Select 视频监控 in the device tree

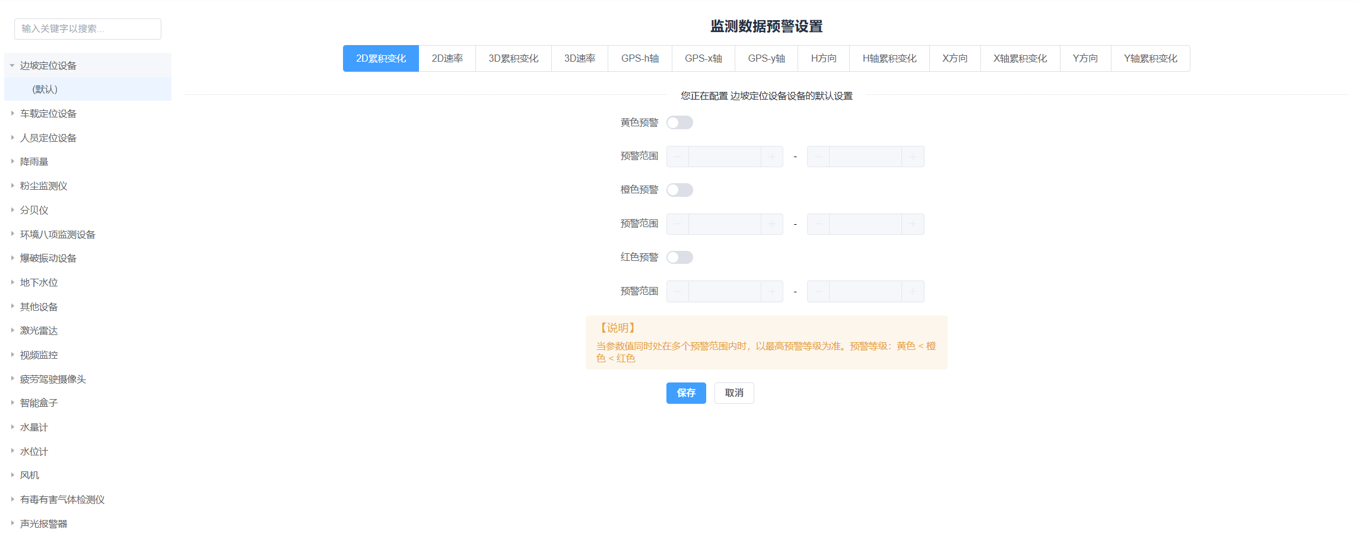pyautogui.click(x=39, y=355)
